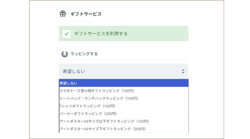
Task: Click the gift box icon beside ギフトサービス
Action: coord(62,14)
